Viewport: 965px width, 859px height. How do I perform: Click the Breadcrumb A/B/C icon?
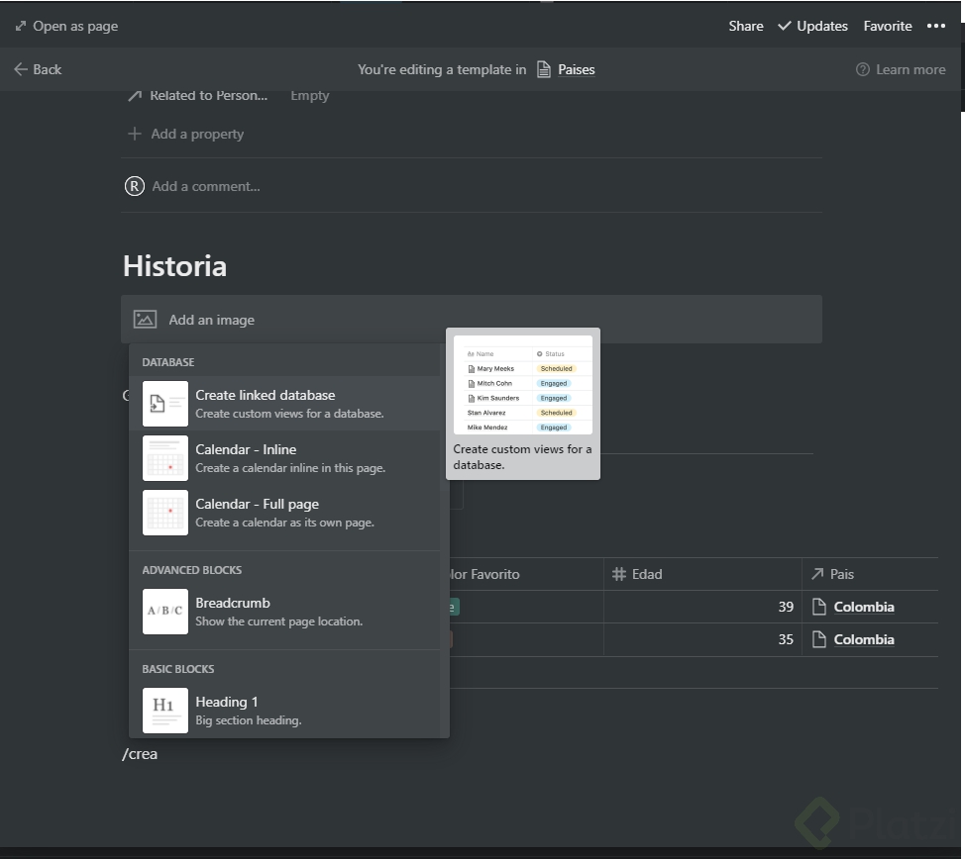click(164, 612)
